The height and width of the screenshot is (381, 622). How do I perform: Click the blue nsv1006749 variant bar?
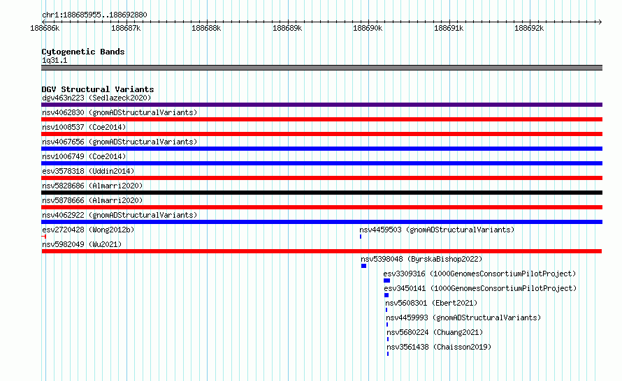click(x=321, y=163)
